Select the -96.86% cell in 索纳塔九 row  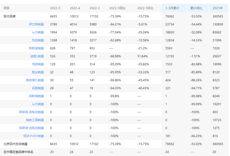[115, 80]
